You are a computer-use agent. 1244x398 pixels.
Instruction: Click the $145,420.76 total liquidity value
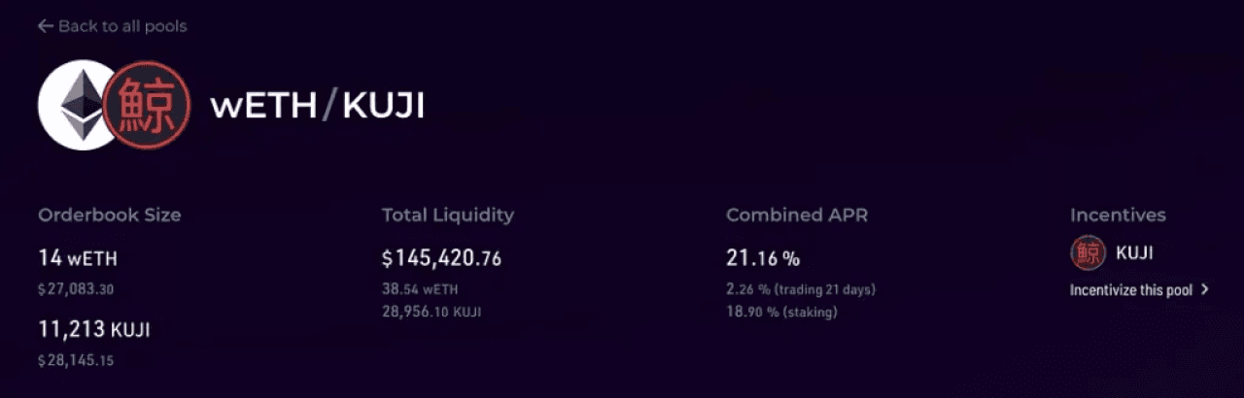tap(442, 258)
